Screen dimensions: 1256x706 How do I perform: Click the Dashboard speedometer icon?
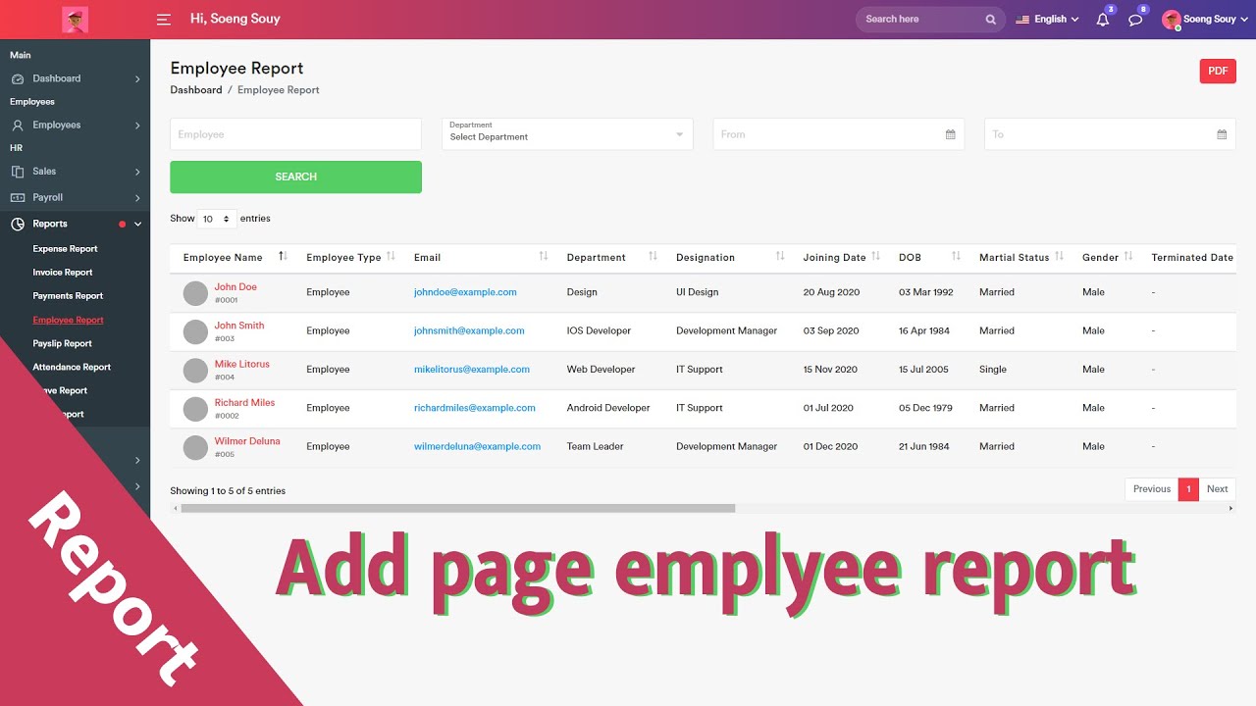click(x=18, y=78)
